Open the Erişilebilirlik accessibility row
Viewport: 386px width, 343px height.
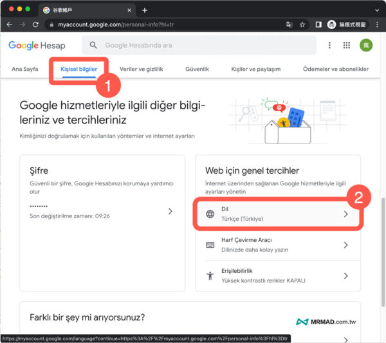[278, 276]
